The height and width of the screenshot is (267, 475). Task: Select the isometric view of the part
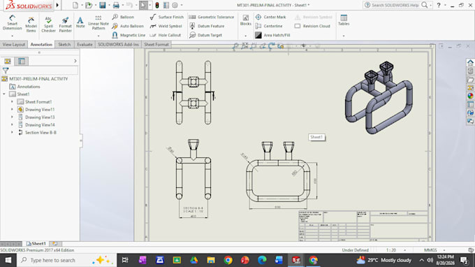[379, 98]
